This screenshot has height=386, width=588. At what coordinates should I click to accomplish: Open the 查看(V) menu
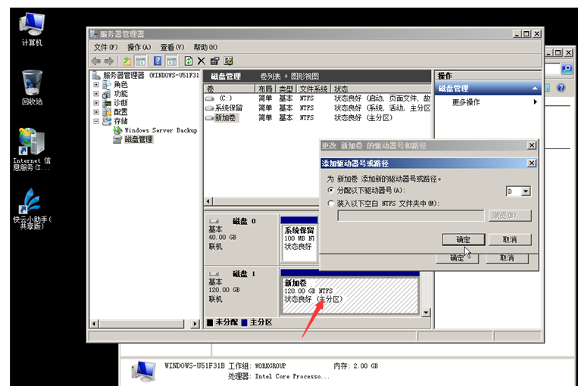pos(172,47)
